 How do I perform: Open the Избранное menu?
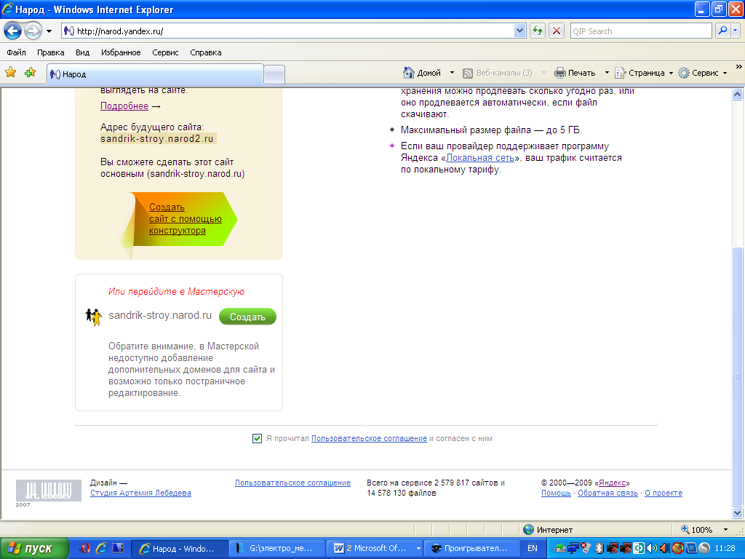(x=121, y=52)
